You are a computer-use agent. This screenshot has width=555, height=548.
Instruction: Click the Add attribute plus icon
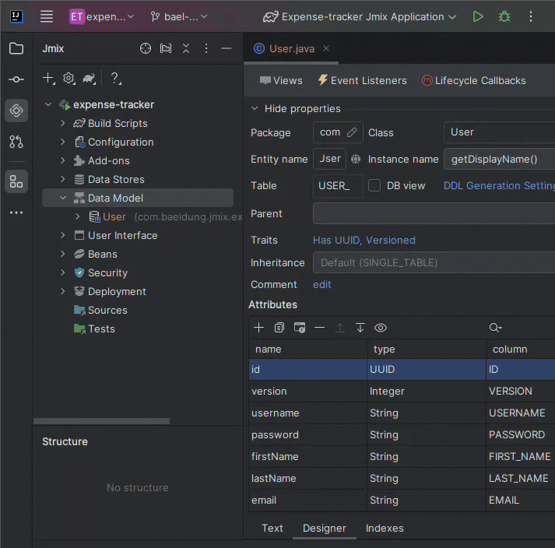259,328
